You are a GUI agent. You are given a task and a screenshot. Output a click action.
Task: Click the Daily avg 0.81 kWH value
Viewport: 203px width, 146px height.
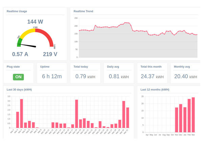click(x=119, y=76)
